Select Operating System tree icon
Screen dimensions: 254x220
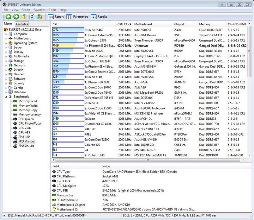11,43
